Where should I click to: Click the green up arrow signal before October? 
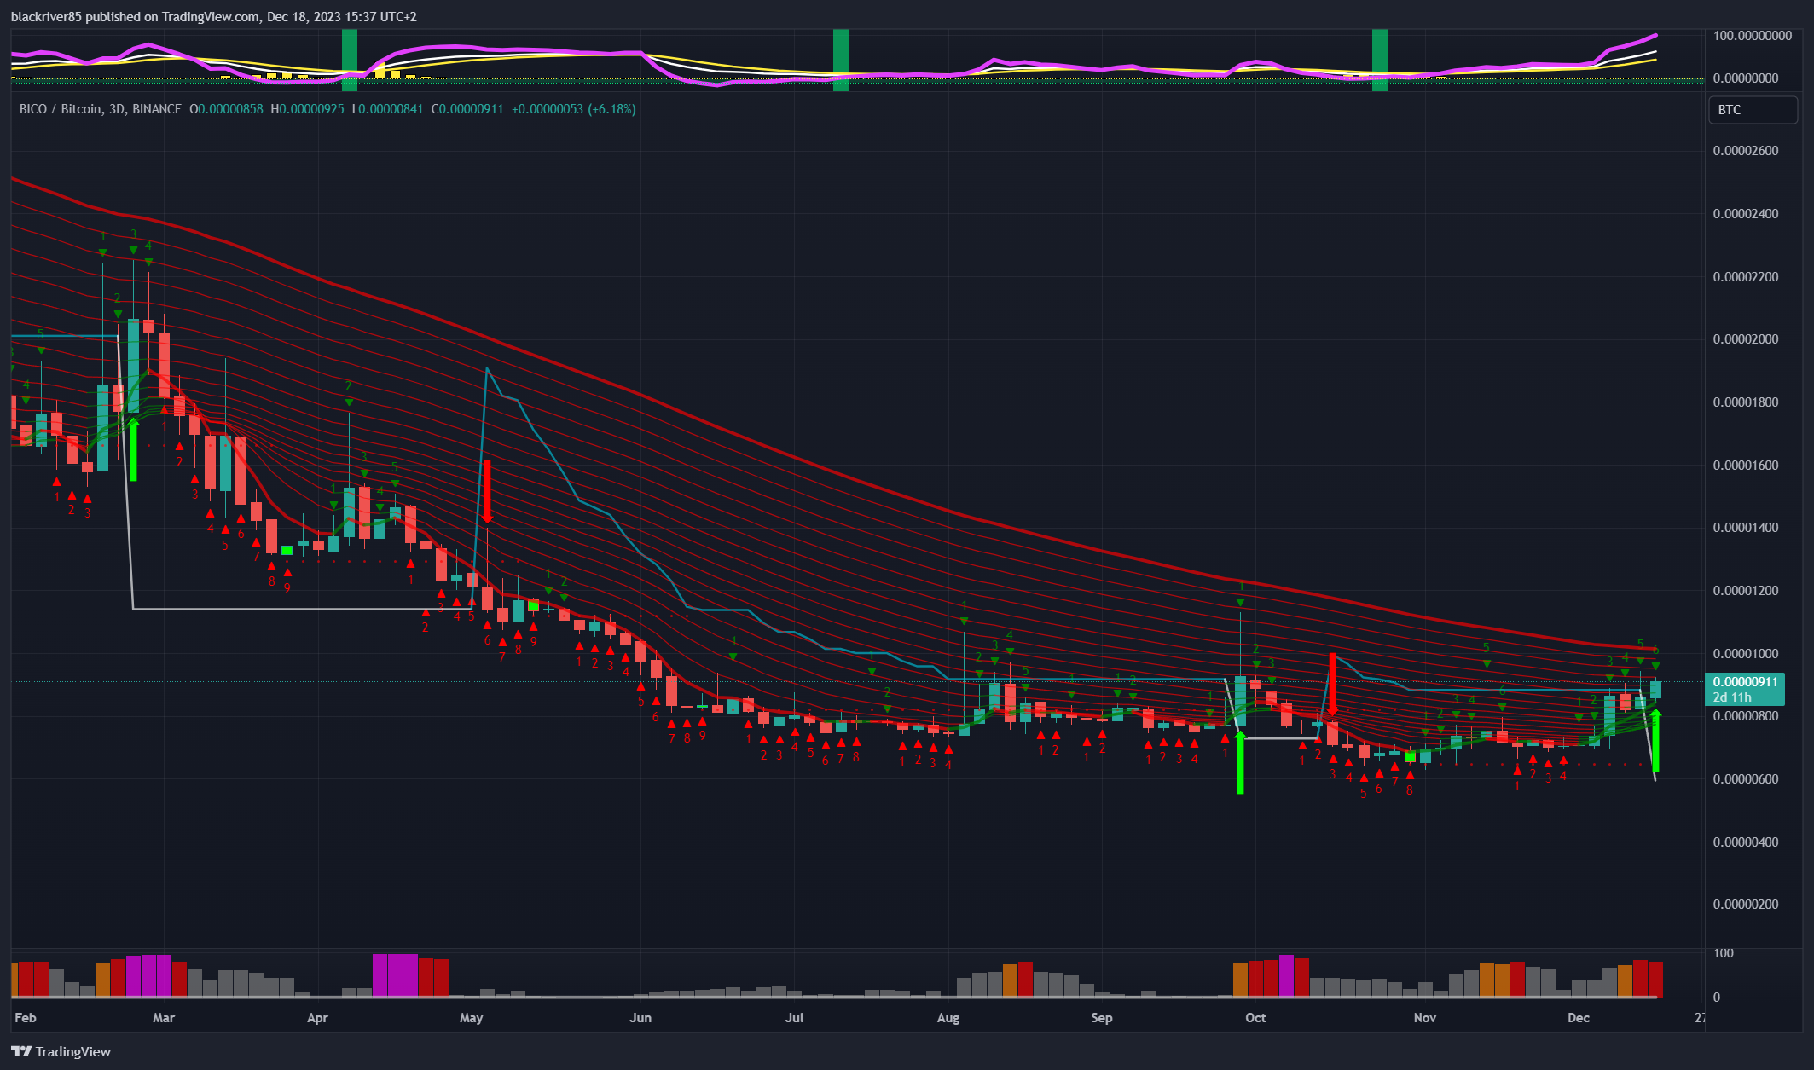coord(1240,762)
